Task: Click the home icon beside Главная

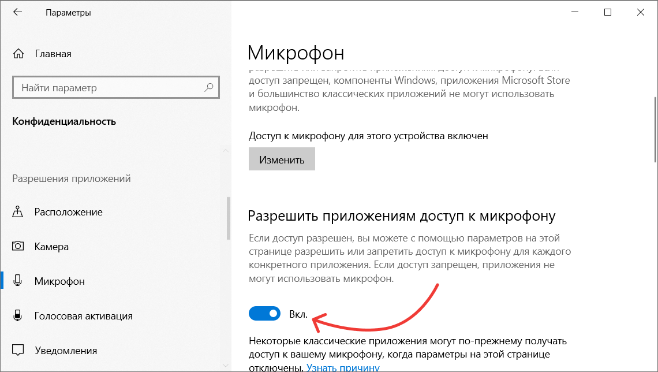Action: (18, 54)
